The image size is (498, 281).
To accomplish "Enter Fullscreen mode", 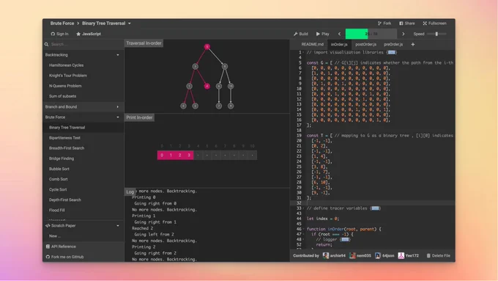I will click(x=434, y=23).
